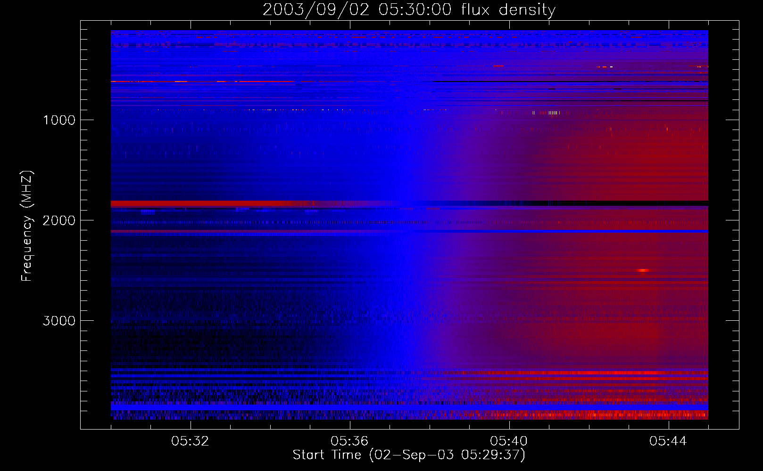Click the 'Start Time (02-Sep-03 05:29:37)' label
Screen dimensions: 763x471
tap(409, 455)
